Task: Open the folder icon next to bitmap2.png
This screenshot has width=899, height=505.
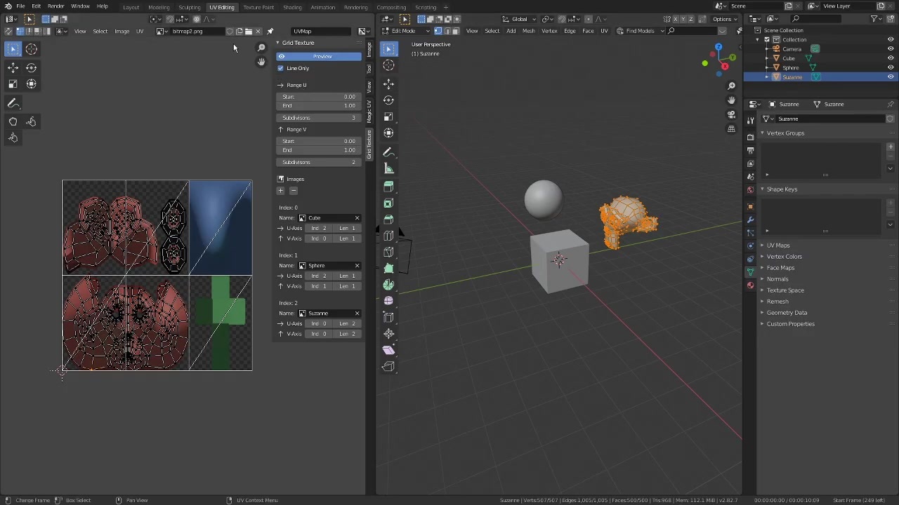Action: 248,31
